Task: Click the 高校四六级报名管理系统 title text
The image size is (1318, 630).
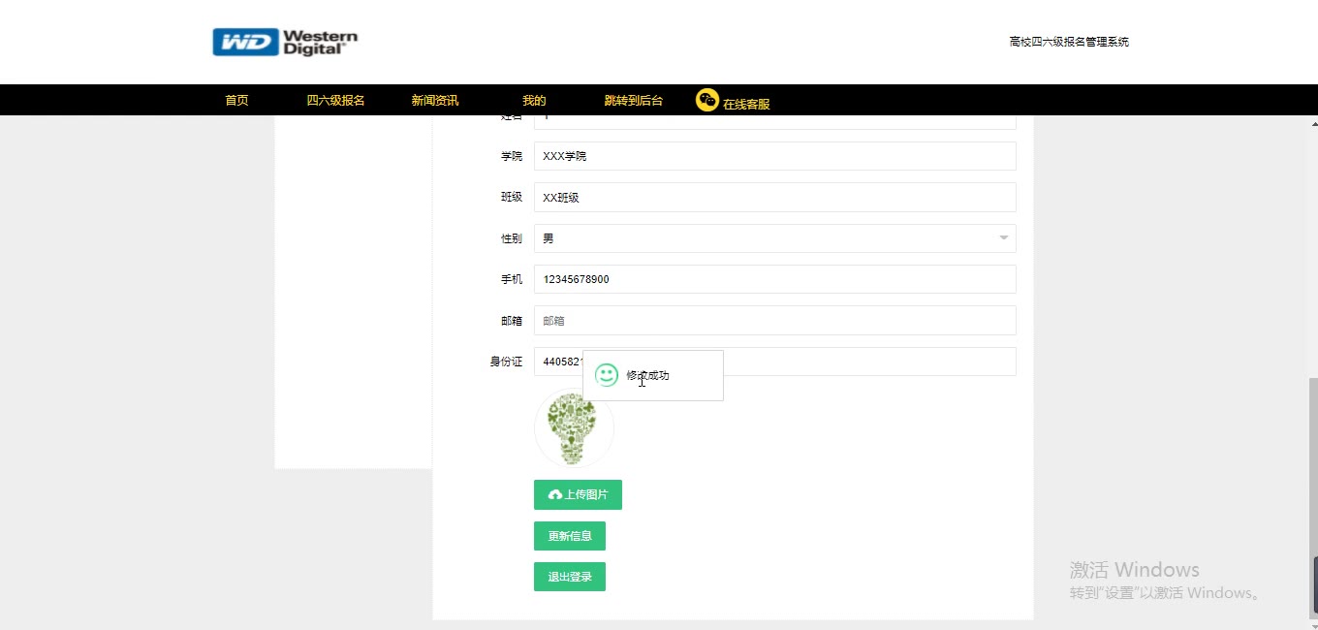Action: tap(1069, 42)
